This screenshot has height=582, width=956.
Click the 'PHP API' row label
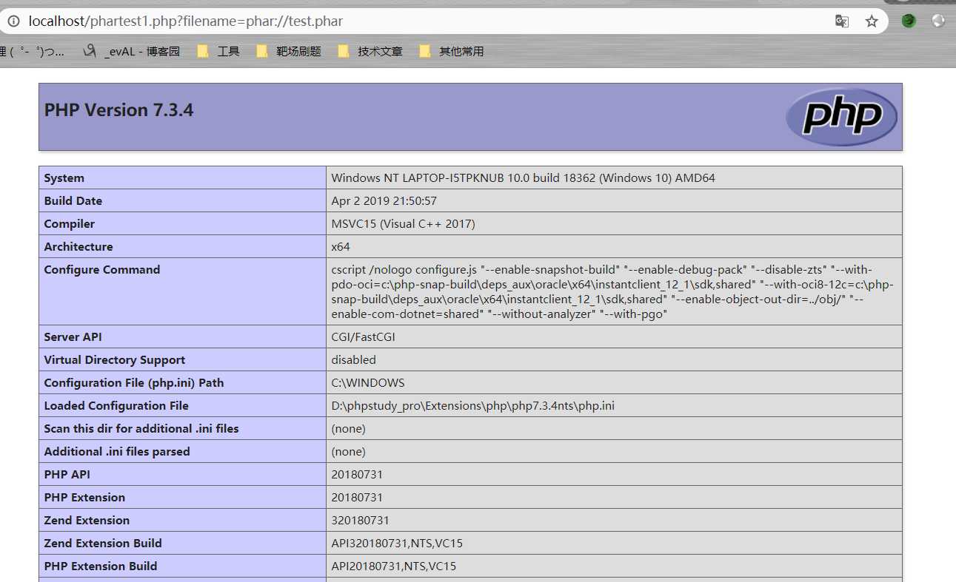67,475
